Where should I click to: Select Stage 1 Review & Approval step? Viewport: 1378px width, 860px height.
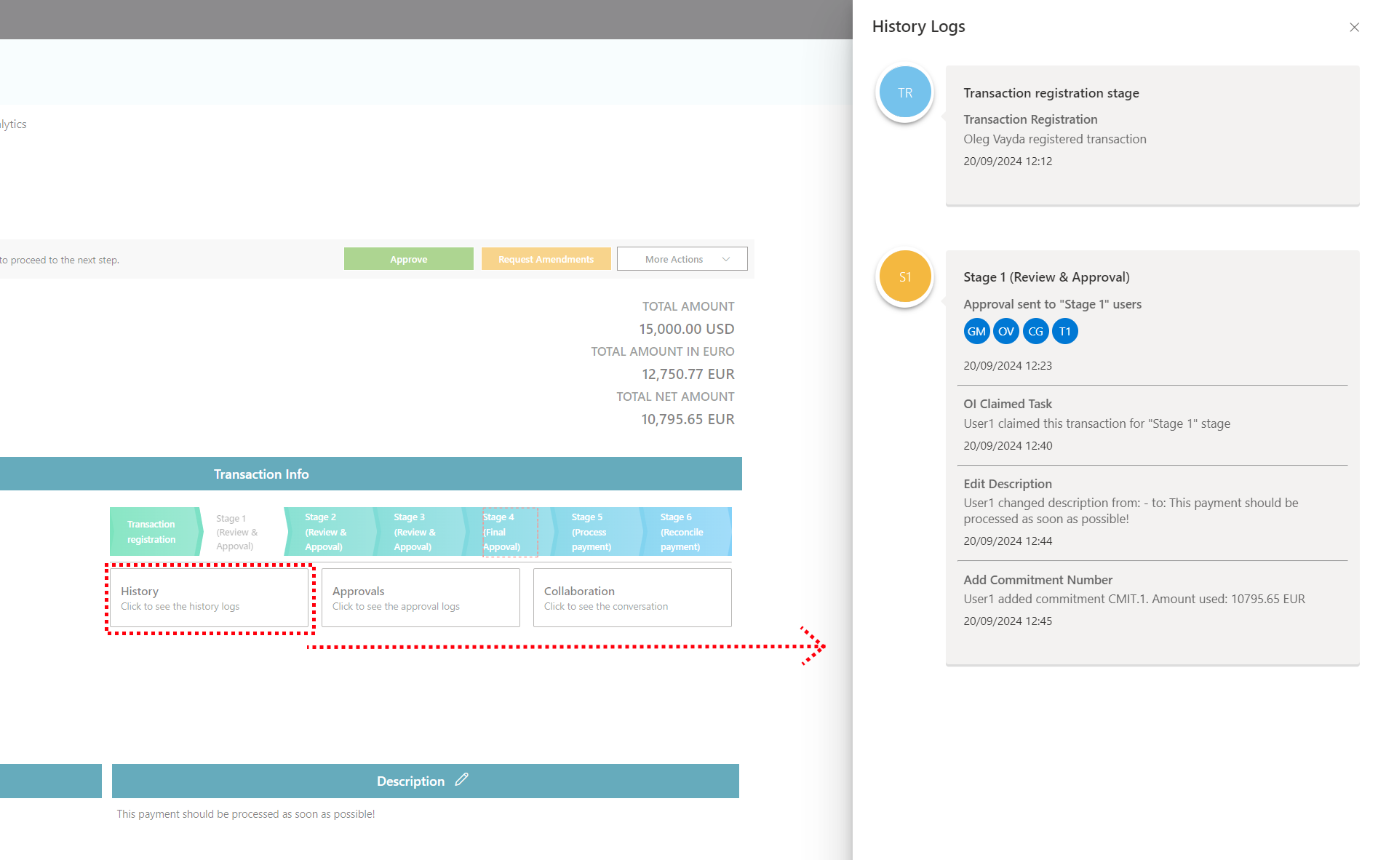pyautogui.click(x=237, y=532)
